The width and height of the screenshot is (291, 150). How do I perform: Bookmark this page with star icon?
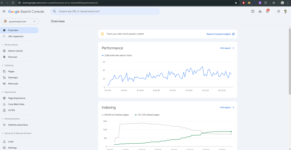click(x=236, y=3)
